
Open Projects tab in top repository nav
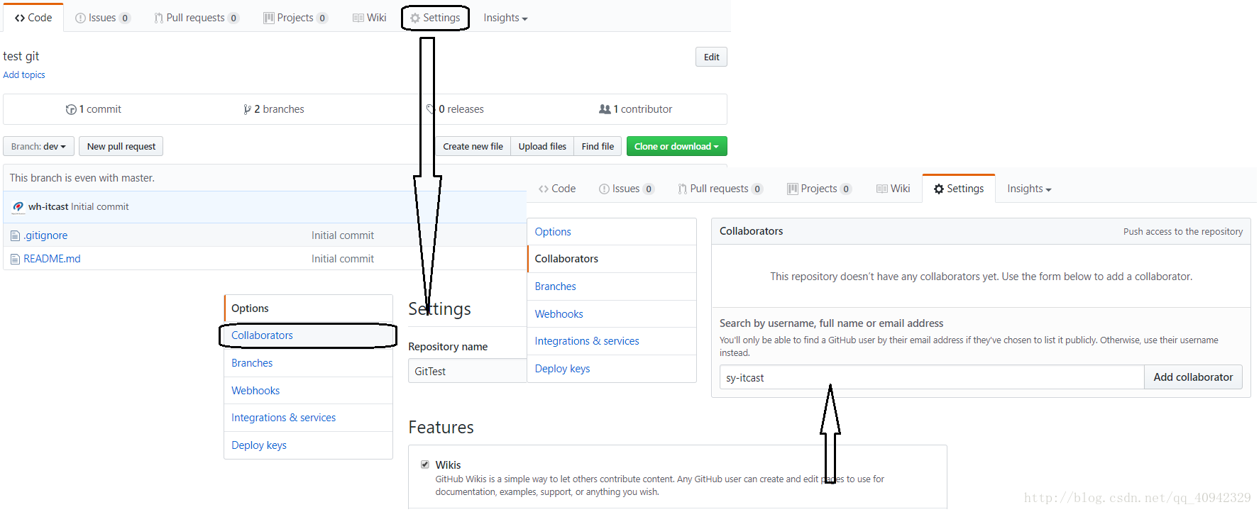tap(295, 18)
